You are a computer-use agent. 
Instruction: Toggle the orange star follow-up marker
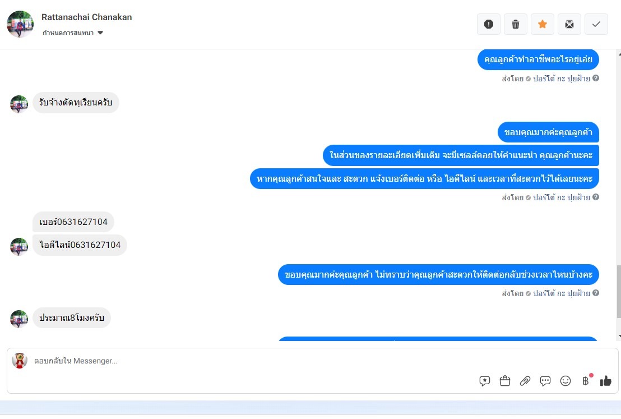point(542,24)
